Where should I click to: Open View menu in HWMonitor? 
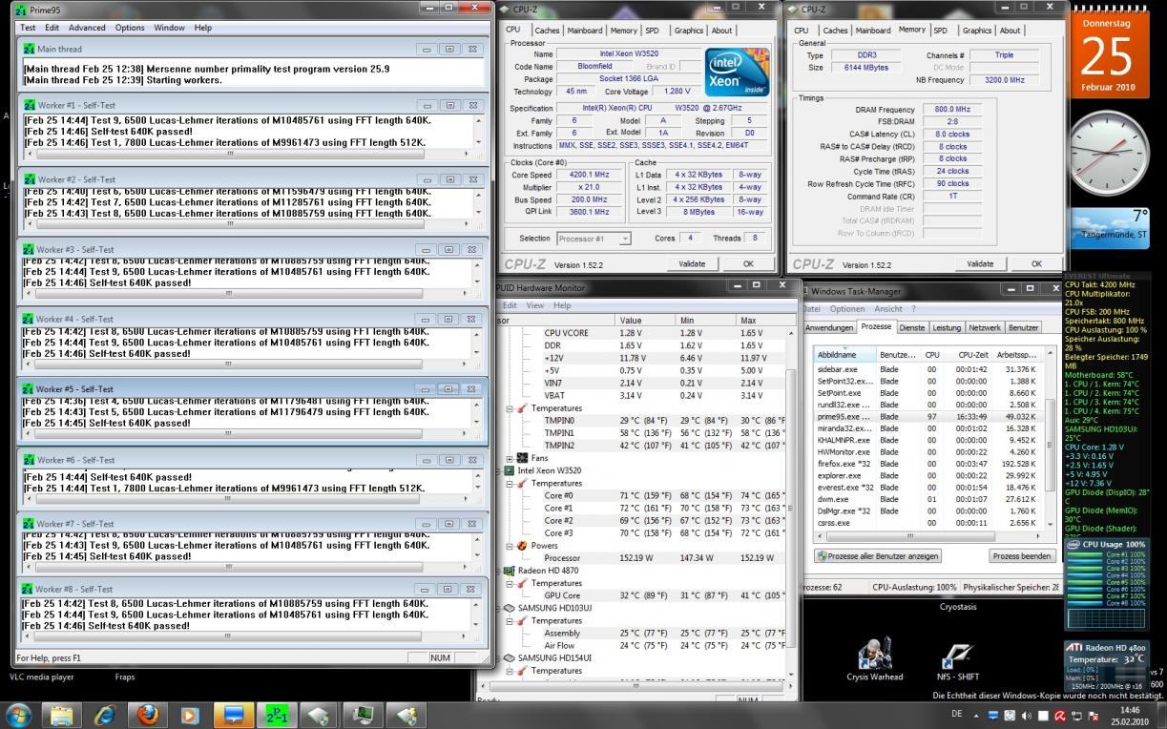pyautogui.click(x=537, y=305)
